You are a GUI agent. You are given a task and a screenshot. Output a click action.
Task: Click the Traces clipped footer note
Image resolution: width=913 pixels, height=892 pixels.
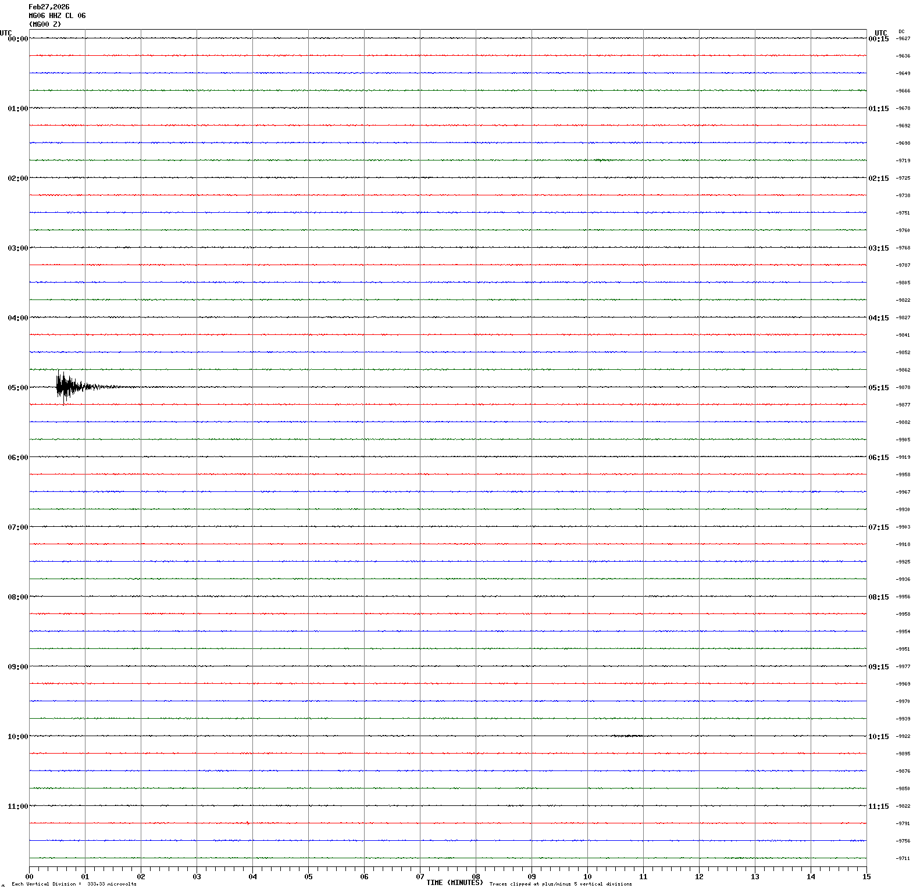coord(560,884)
